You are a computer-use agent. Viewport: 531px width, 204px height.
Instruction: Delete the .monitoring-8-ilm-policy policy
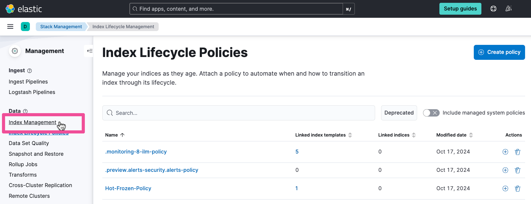[x=517, y=152]
